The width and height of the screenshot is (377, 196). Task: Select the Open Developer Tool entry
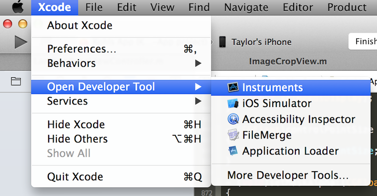(x=121, y=87)
